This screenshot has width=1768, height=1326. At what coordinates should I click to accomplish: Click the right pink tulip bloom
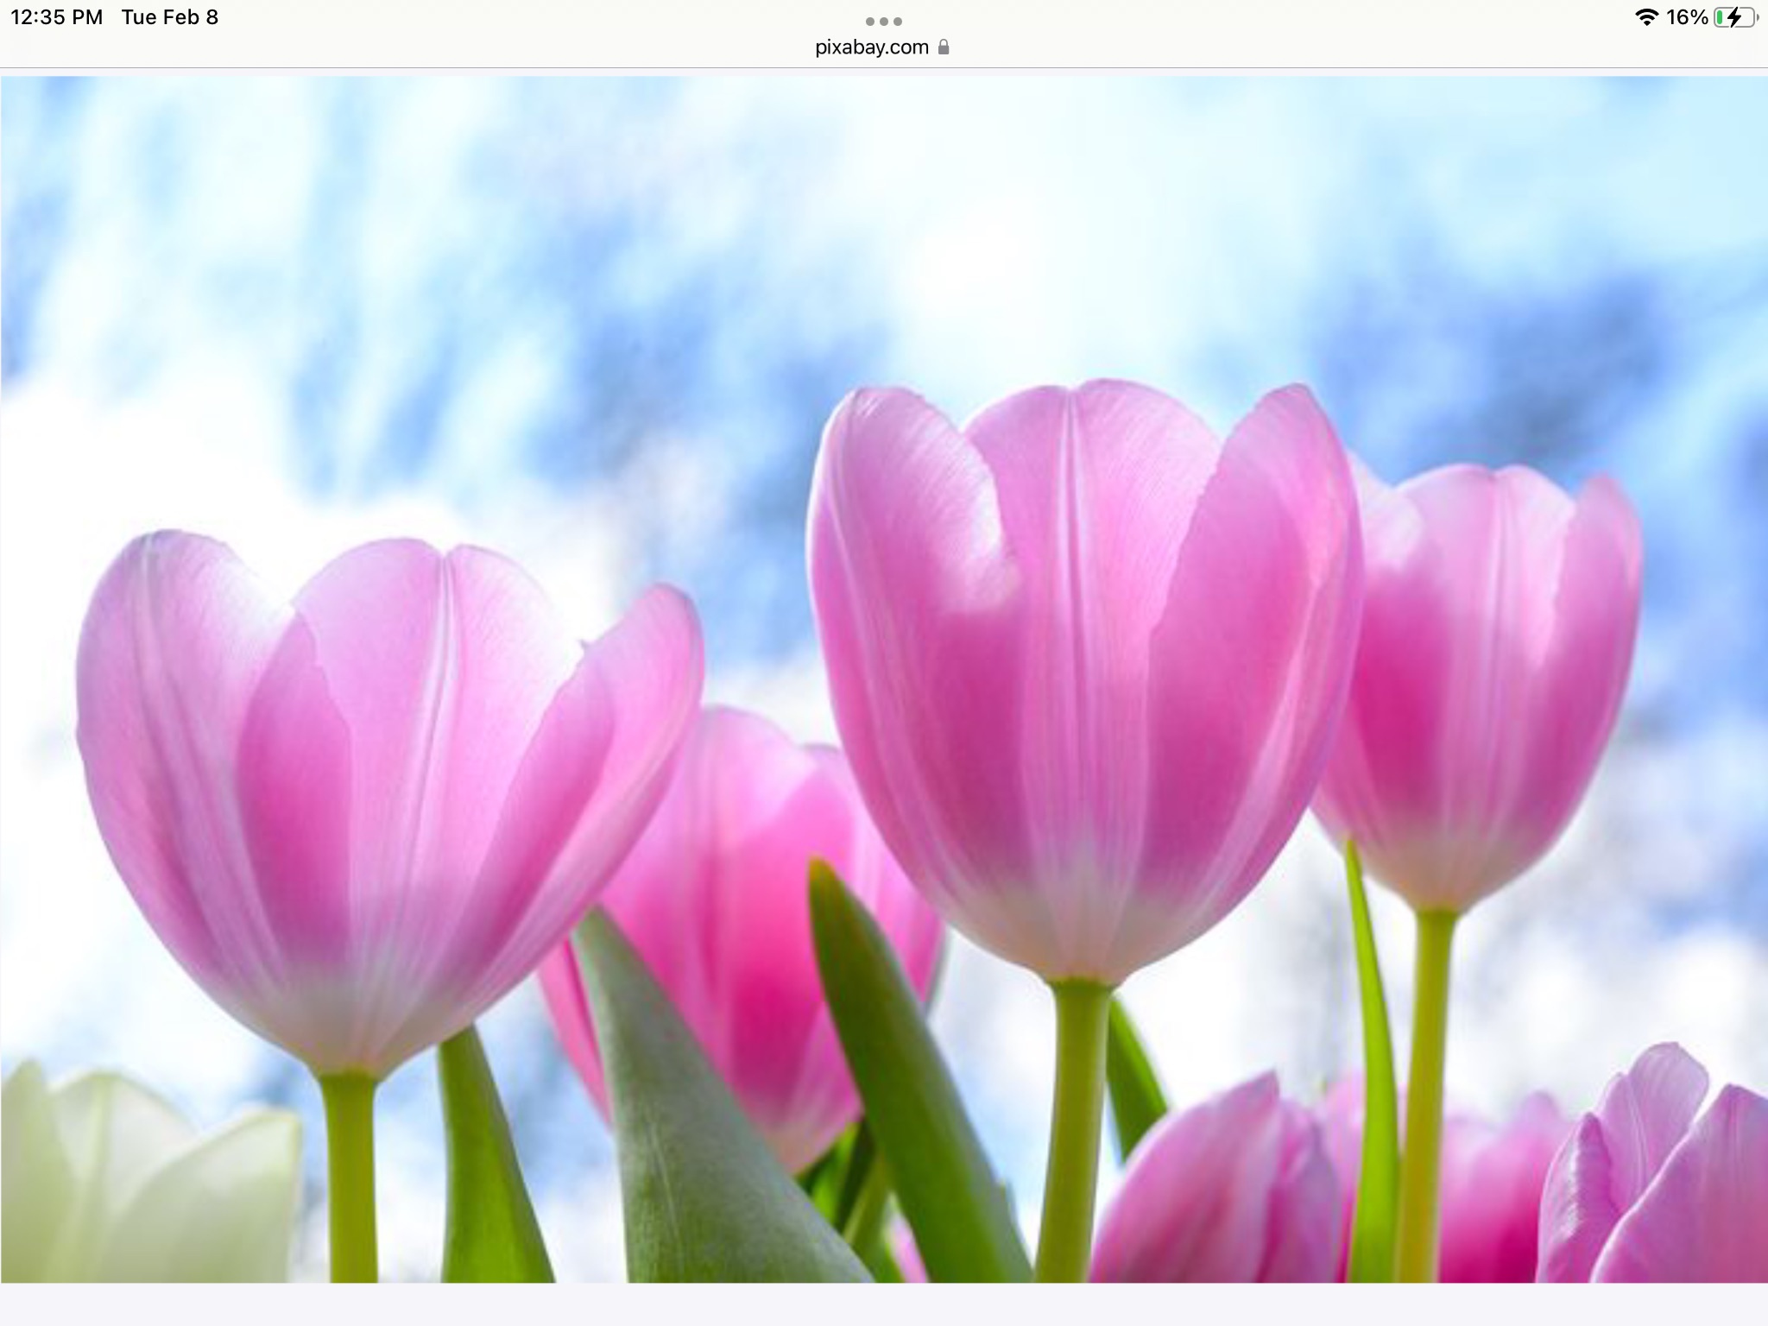pyautogui.click(x=1485, y=682)
